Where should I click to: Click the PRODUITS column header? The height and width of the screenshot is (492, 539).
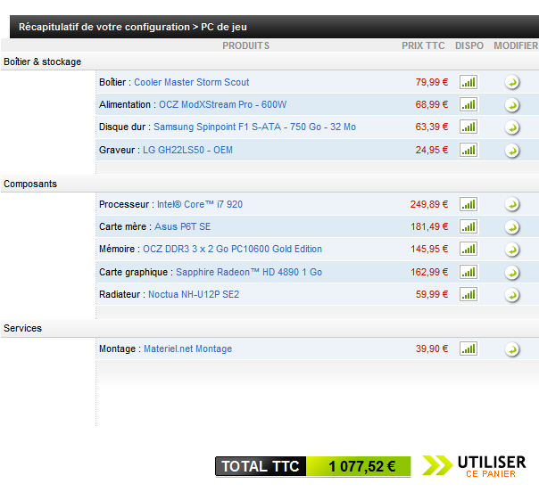tap(245, 45)
